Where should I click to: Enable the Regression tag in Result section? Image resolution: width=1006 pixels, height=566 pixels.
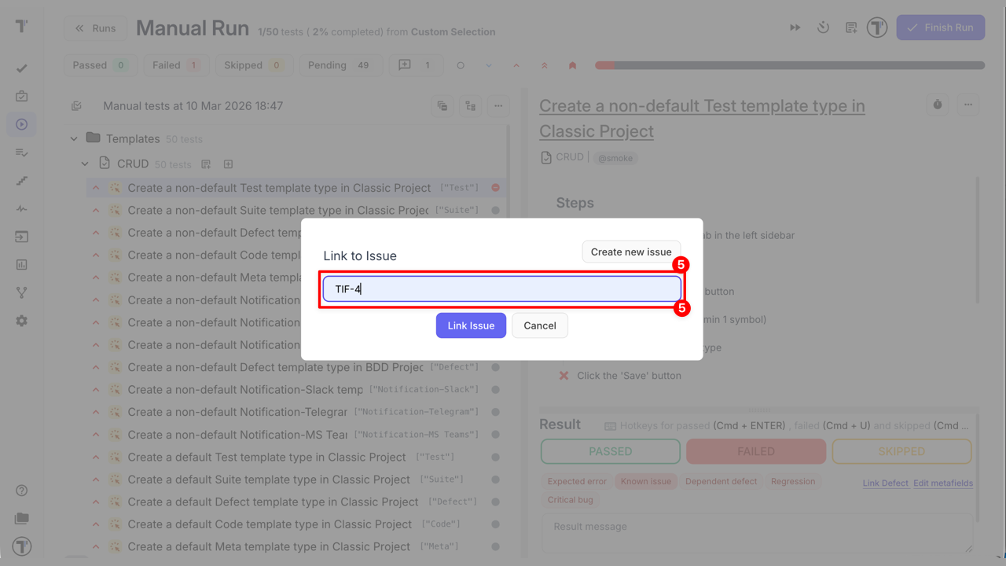[x=793, y=480]
